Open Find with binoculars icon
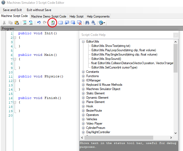 pos(87,23)
